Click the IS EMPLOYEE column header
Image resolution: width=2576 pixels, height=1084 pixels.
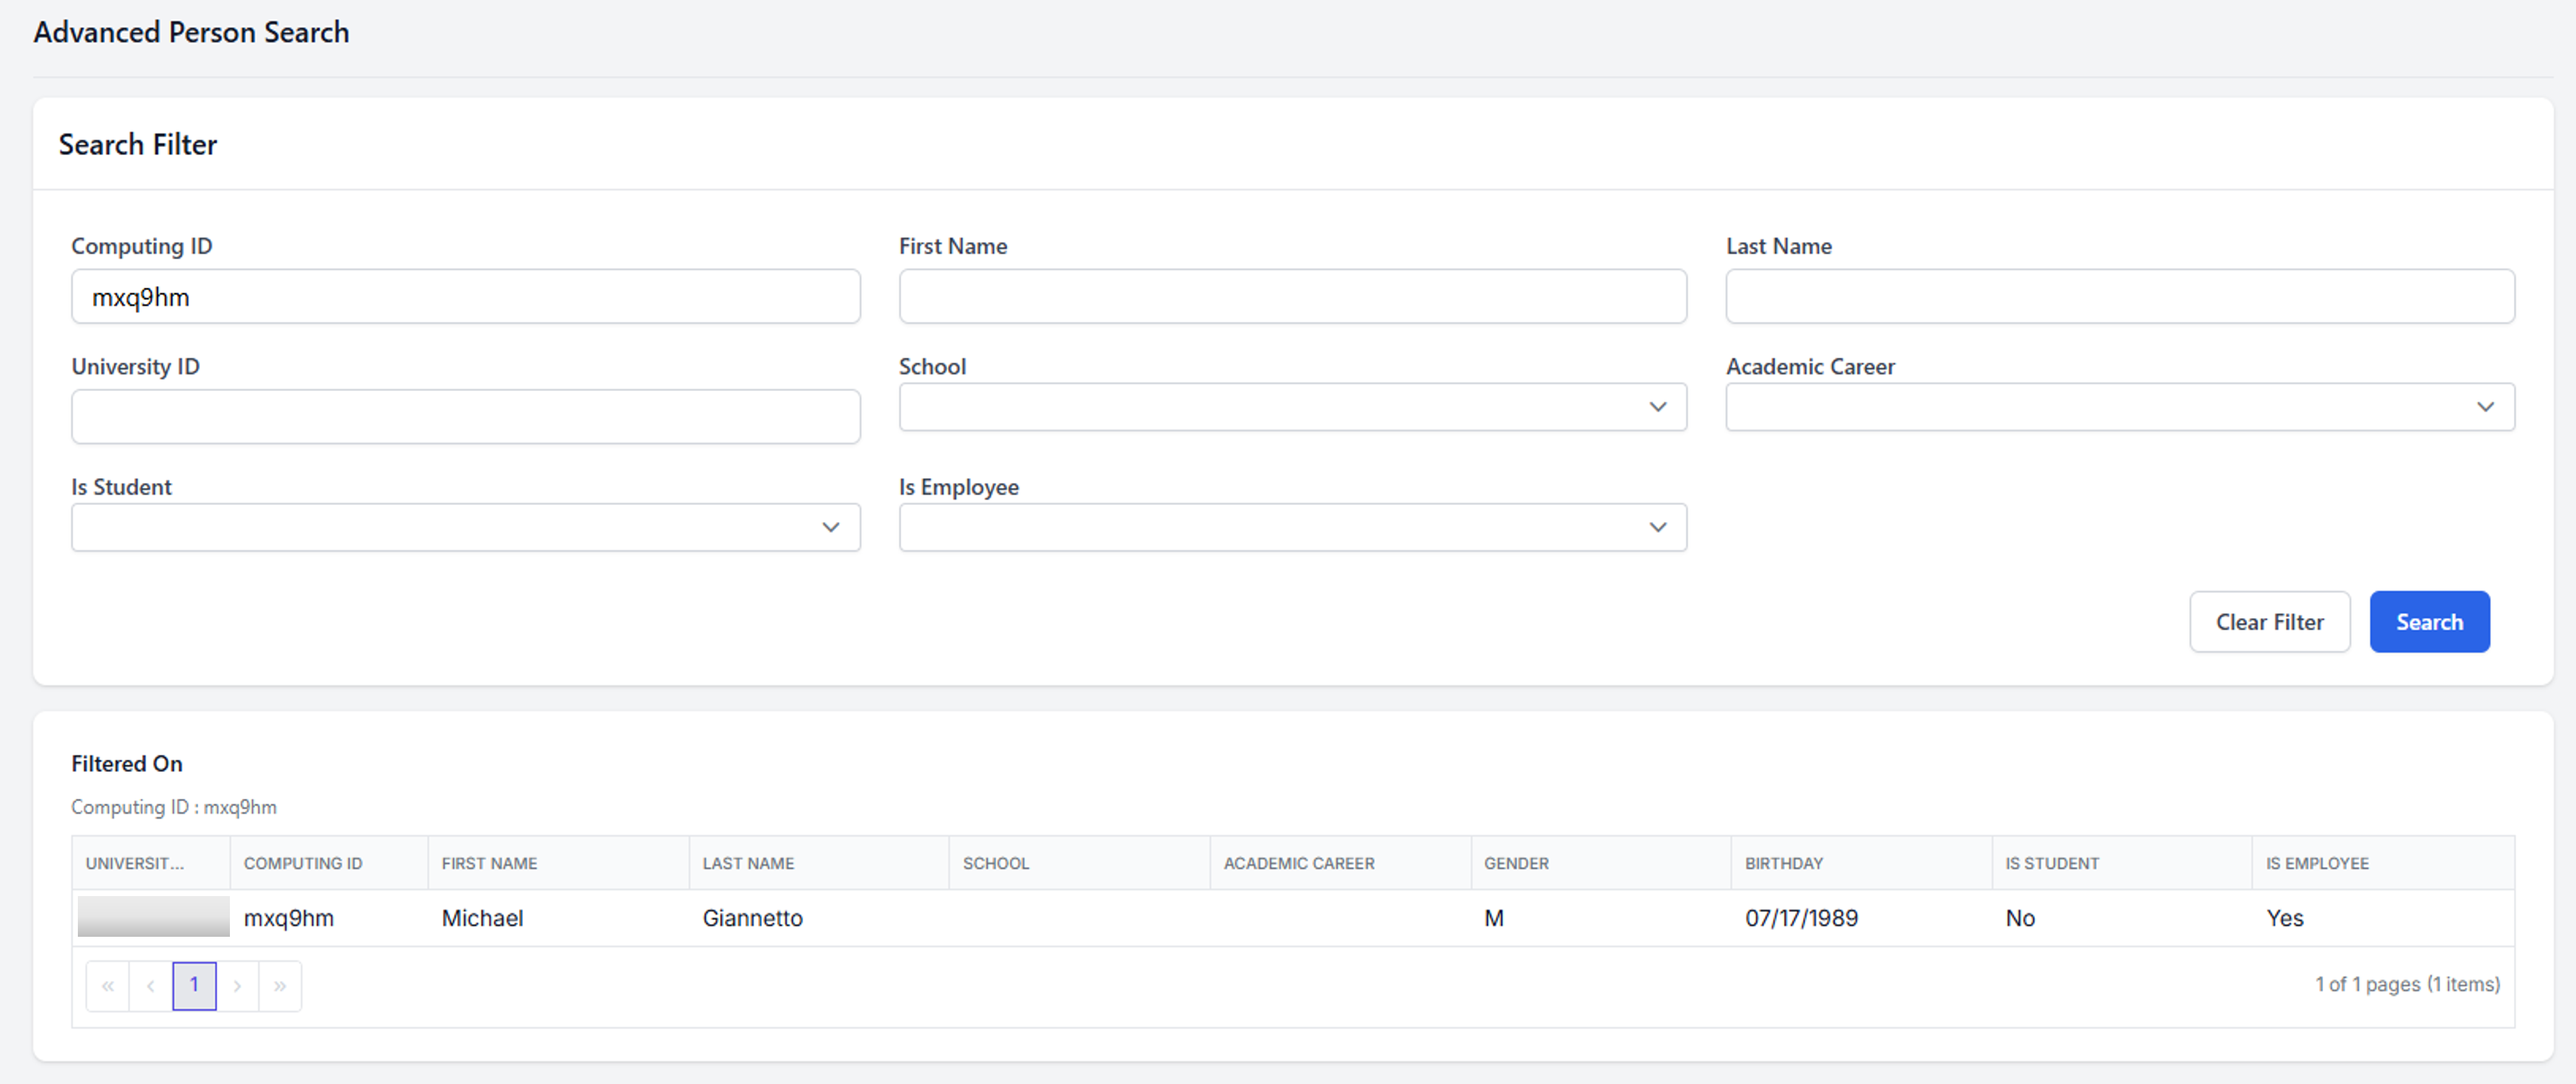coord(2318,862)
